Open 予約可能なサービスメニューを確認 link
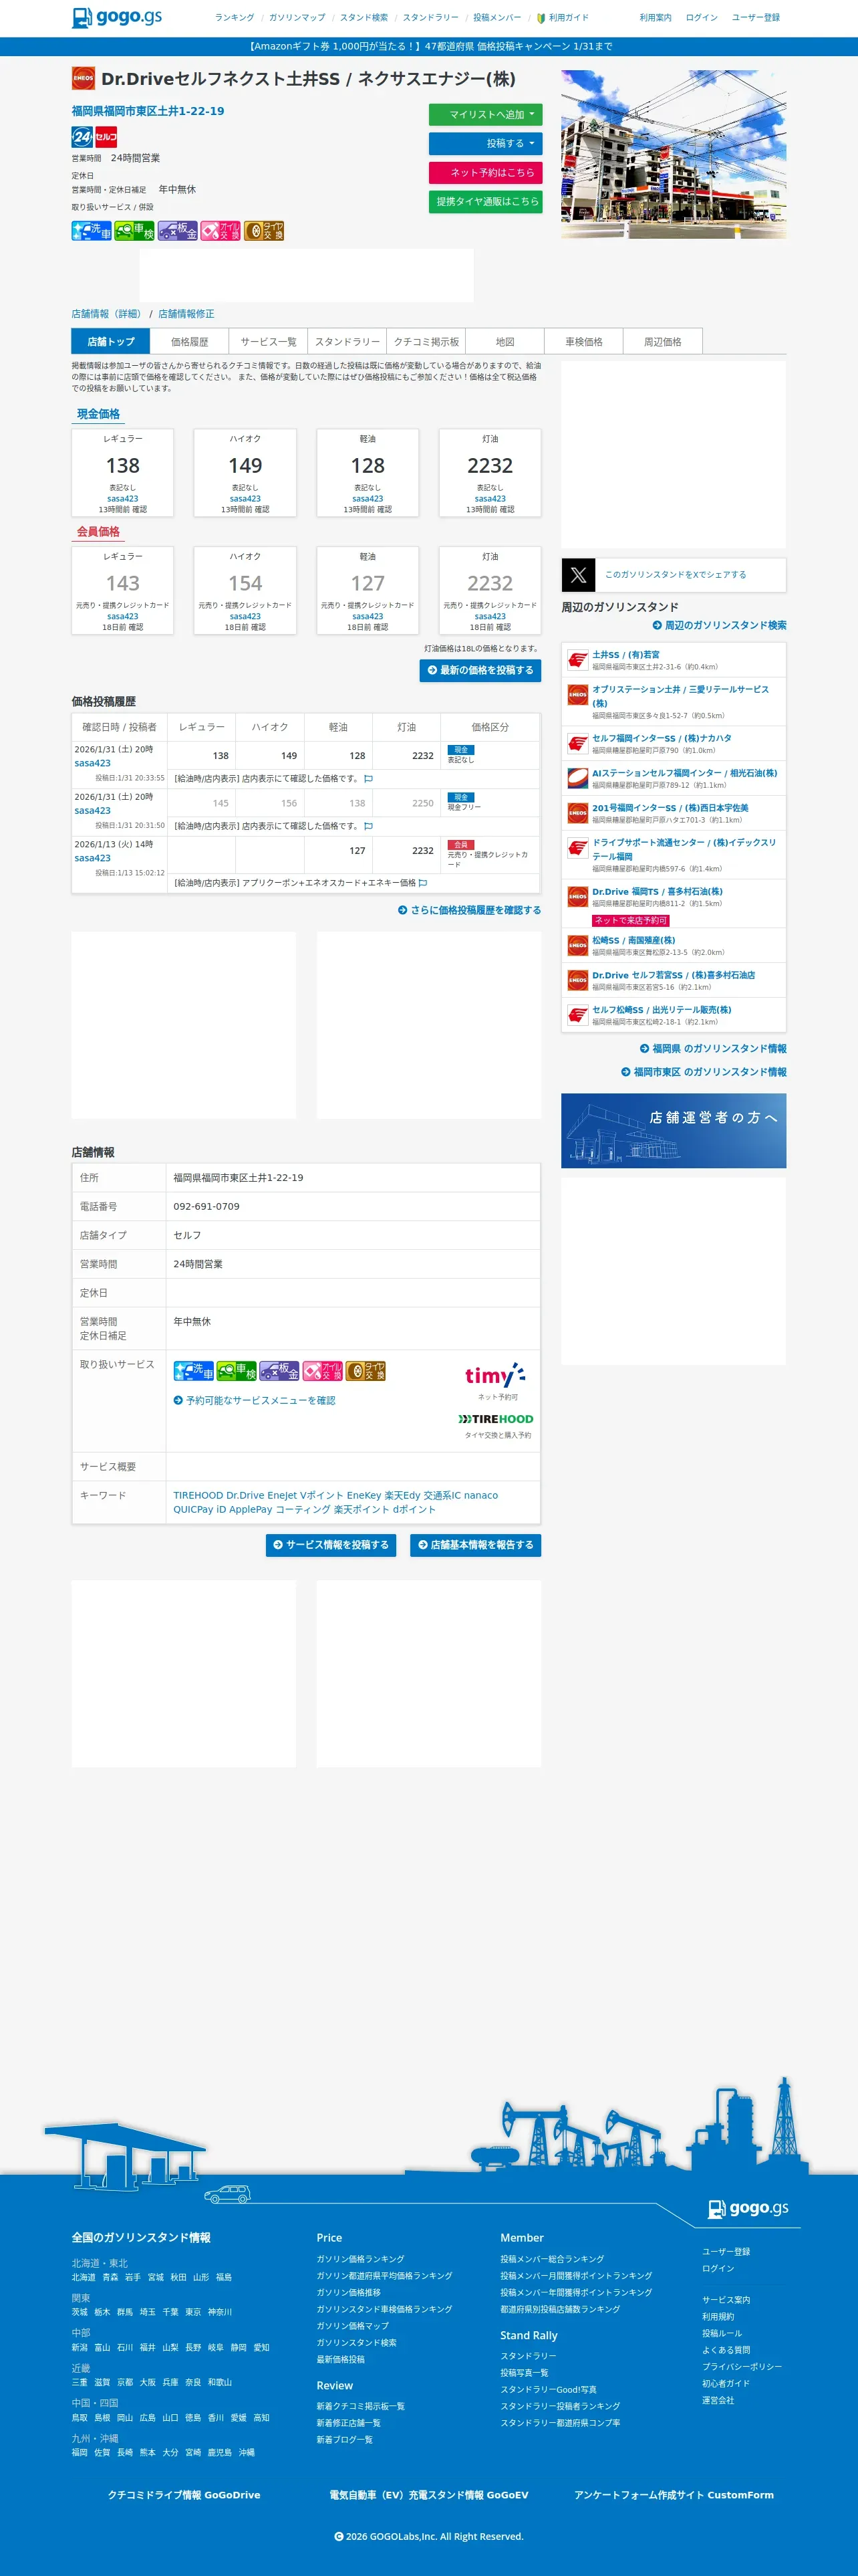 coord(255,1400)
